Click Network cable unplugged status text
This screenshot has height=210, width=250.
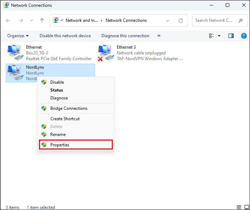click(x=141, y=53)
